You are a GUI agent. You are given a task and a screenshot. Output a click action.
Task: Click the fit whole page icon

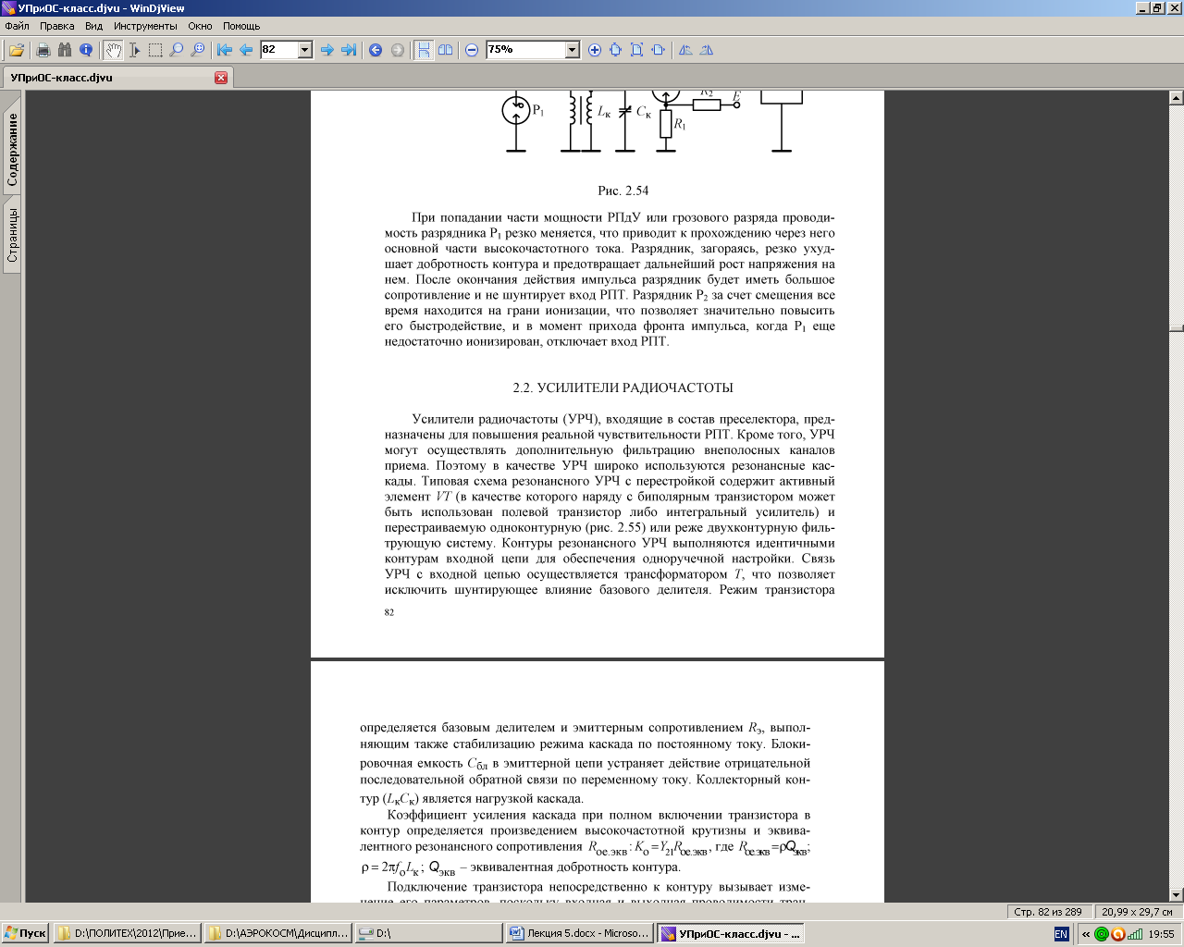pos(636,50)
